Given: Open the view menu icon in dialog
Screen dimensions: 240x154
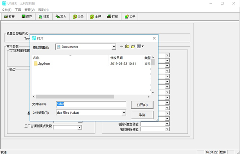Looking at the screenshot, I should click(x=140, y=46).
